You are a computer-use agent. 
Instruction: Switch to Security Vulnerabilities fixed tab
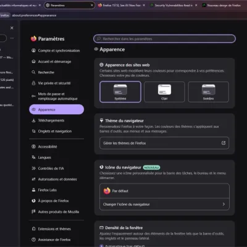(x=171, y=6)
